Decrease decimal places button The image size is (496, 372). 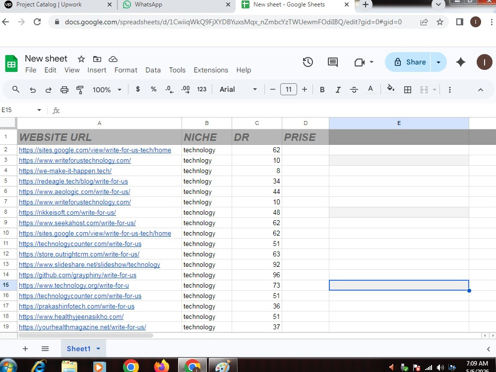pyautogui.click(x=169, y=89)
